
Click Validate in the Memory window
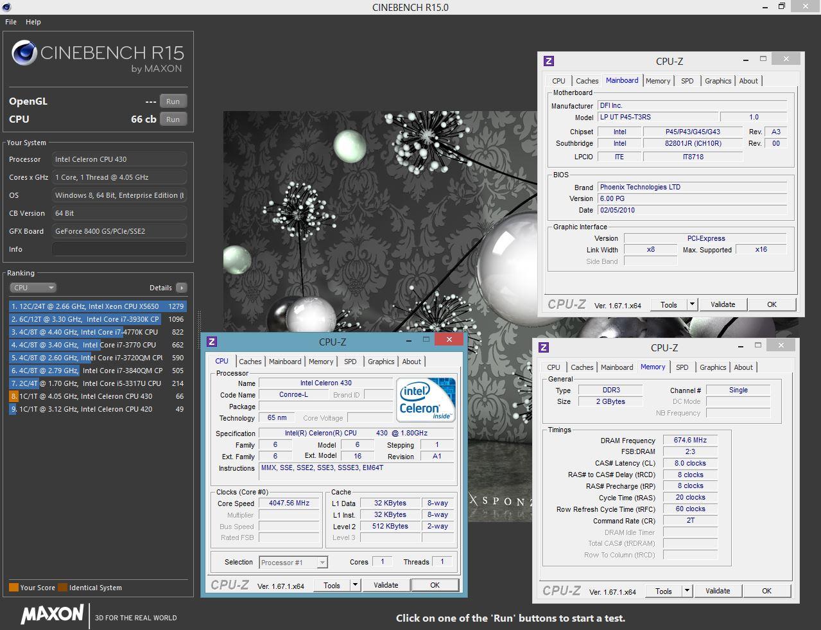tap(718, 591)
